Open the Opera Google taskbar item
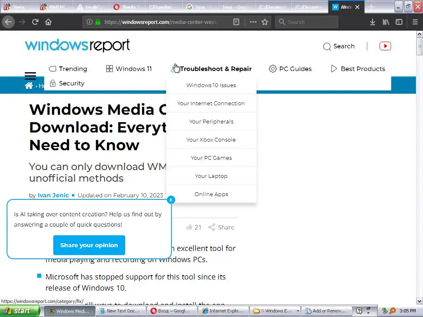 (x=172, y=311)
